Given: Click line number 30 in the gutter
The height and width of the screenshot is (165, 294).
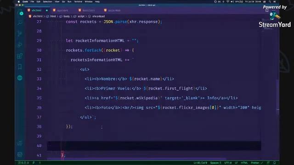Looking at the screenshot, I should [39, 50].
